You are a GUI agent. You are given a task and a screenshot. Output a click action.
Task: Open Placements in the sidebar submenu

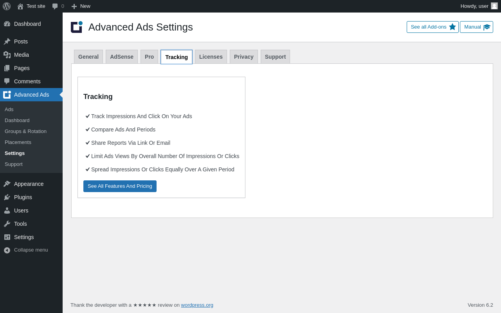click(18, 142)
